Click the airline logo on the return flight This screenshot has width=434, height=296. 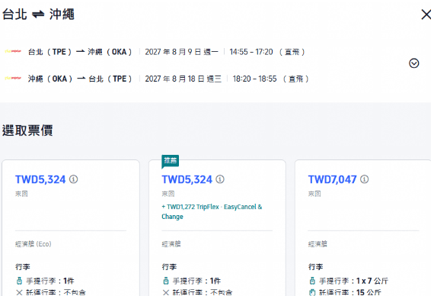click(13, 79)
